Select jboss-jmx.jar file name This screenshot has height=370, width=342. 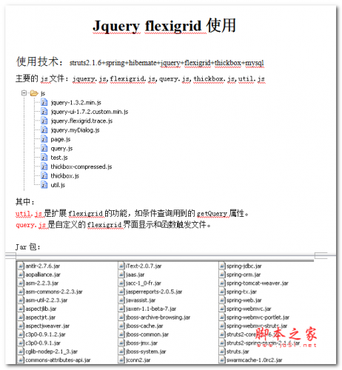coord(141,343)
